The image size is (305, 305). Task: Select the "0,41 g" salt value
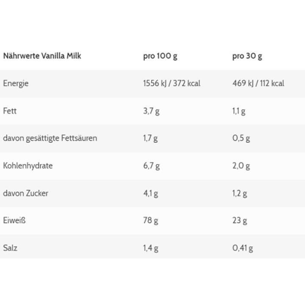tap(242, 248)
